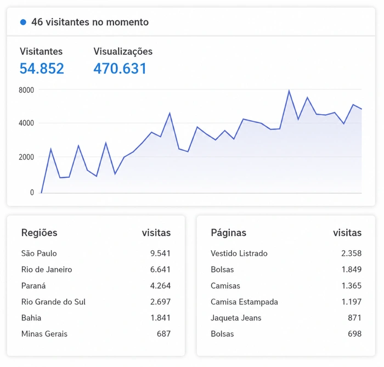Screen dimensions: 384x367
Task: Click the 8000 axis label
Action: coord(26,90)
